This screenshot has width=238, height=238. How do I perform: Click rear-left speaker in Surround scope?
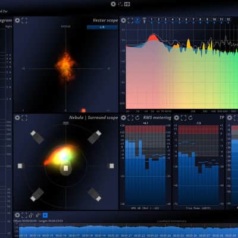[37, 195]
